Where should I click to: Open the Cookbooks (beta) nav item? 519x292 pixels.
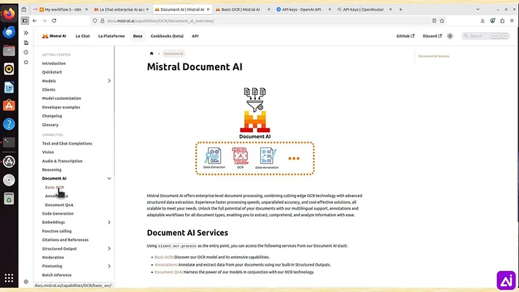pyautogui.click(x=167, y=36)
